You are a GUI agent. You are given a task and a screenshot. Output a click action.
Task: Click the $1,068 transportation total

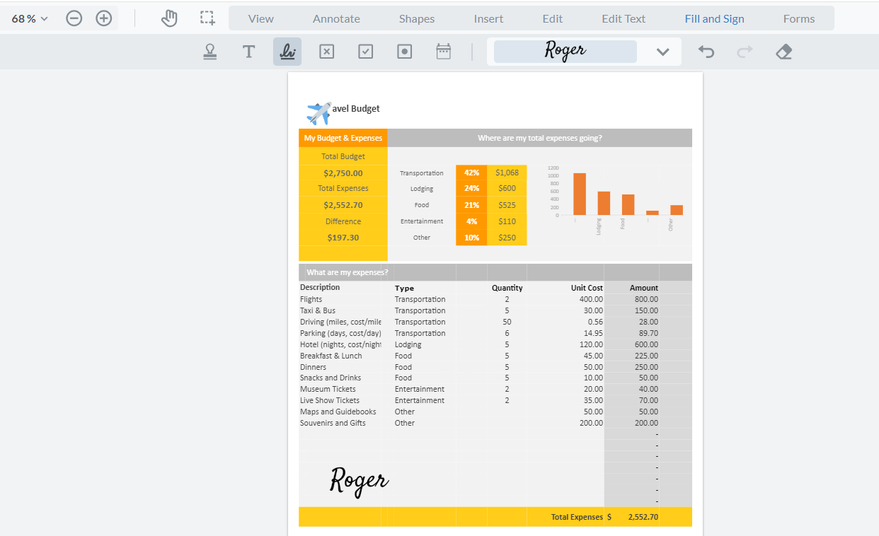point(507,173)
